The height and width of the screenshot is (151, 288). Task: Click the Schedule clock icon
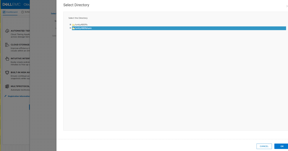coord(22,12)
